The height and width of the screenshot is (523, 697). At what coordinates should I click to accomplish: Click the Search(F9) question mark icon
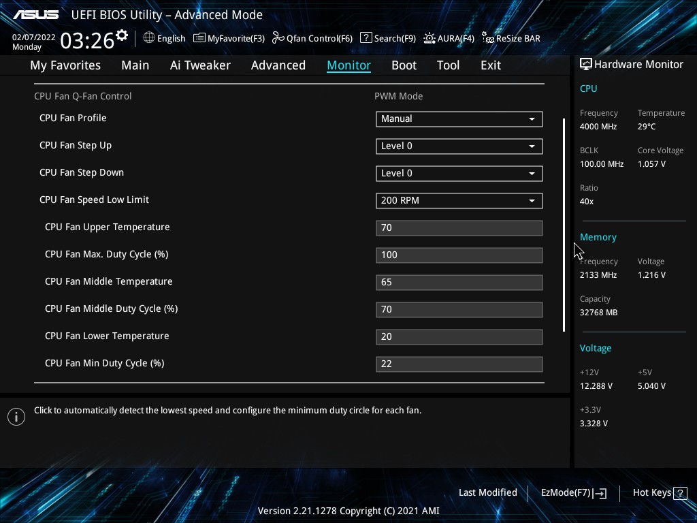pyautogui.click(x=366, y=38)
